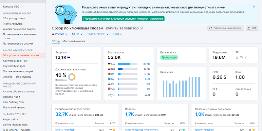Open the 32,7K keyword variations link
Screen dimensions: 262x131
click(x=62, y=114)
